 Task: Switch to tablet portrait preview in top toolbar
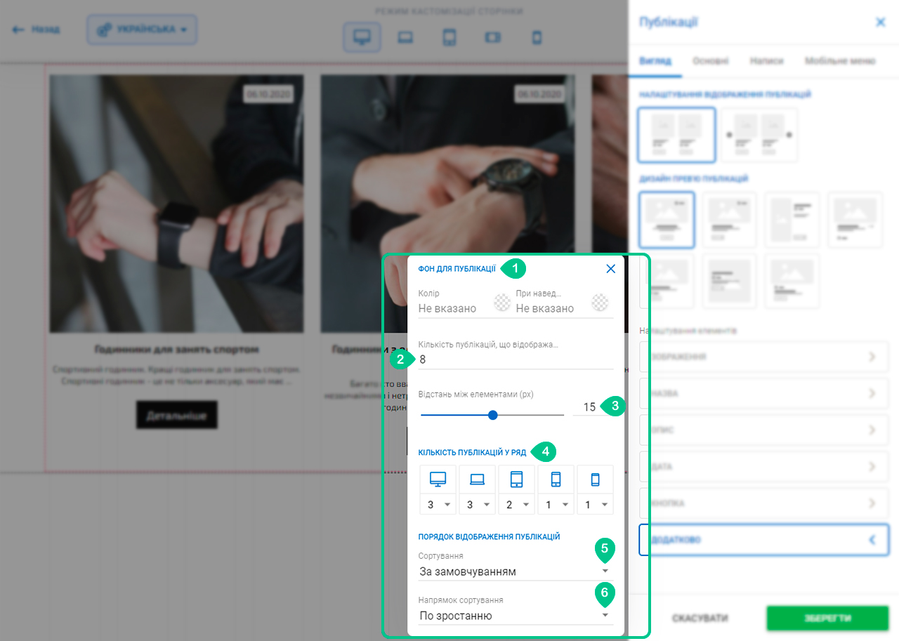coord(449,37)
